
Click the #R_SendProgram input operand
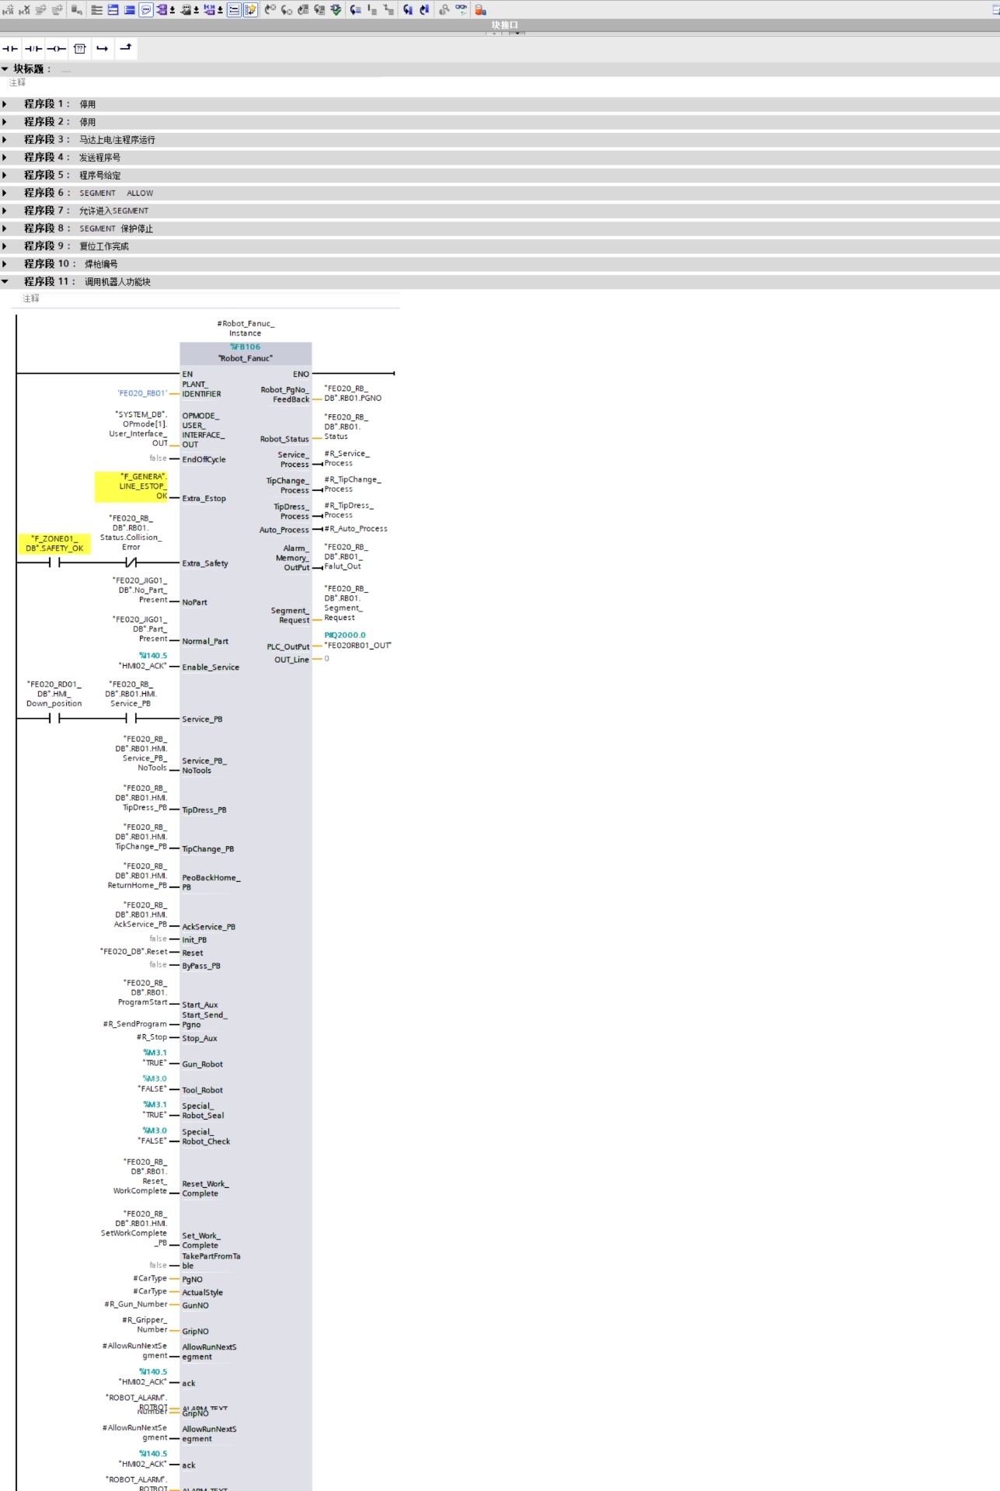pyautogui.click(x=135, y=1024)
